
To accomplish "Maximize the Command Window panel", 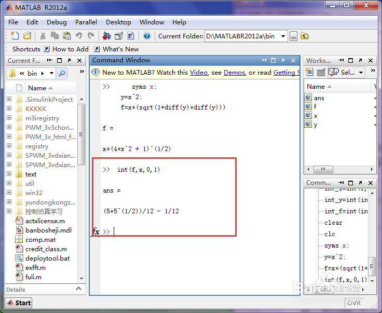I will point(273,60).
